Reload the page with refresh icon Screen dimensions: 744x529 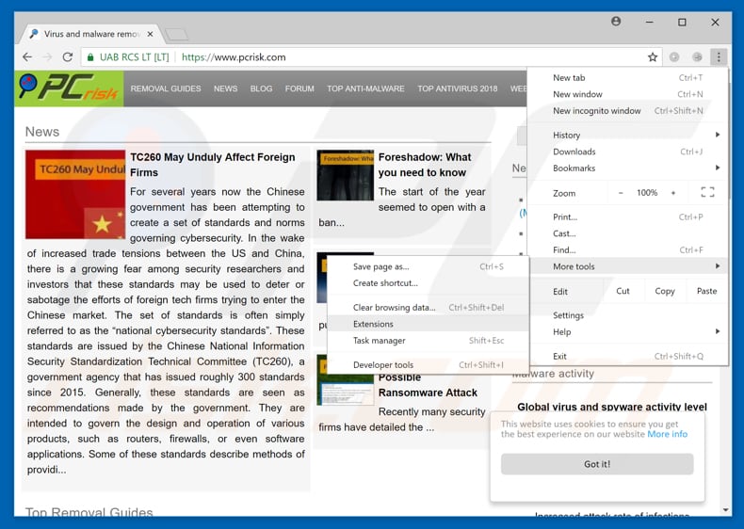(68, 56)
